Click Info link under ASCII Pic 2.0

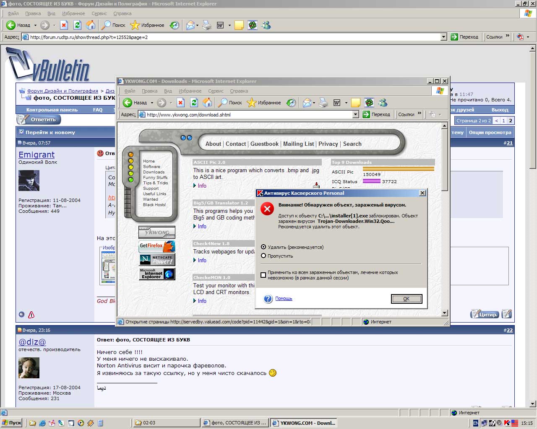(202, 186)
